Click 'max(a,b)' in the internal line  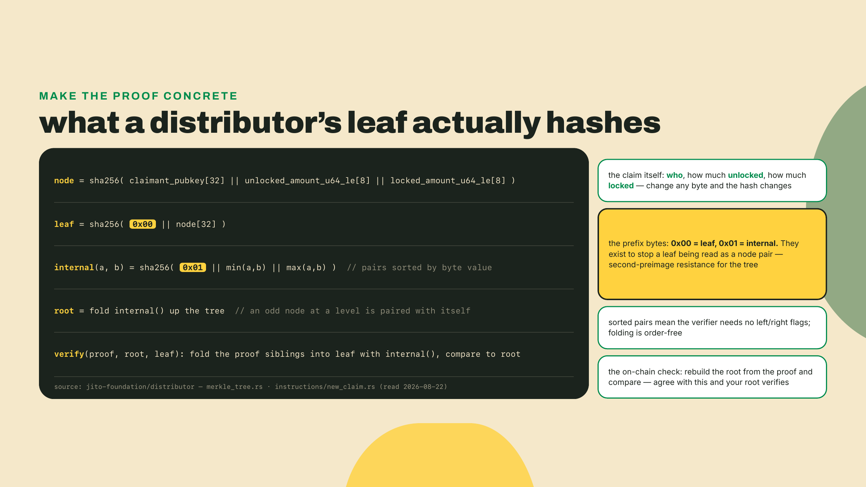pos(306,267)
